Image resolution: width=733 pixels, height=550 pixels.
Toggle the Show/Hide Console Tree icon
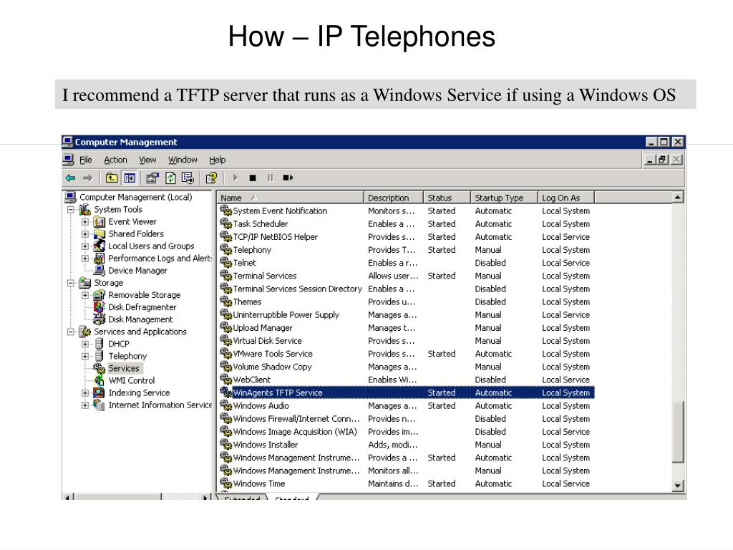(x=130, y=178)
